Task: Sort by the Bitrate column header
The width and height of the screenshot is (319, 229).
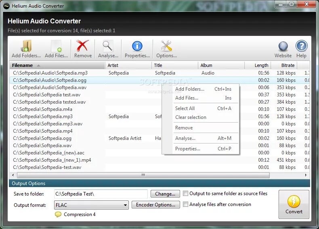Action: click(x=284, y=65)
